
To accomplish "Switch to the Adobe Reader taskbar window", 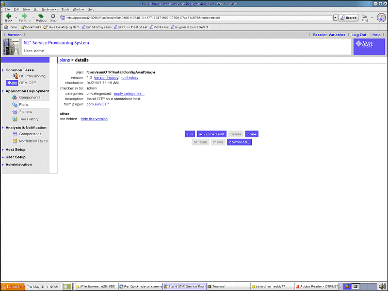I will 317,286.
